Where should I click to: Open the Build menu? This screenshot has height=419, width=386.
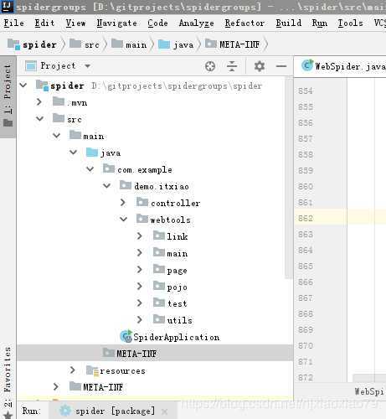pyautogui.click(x=289, y=23)
